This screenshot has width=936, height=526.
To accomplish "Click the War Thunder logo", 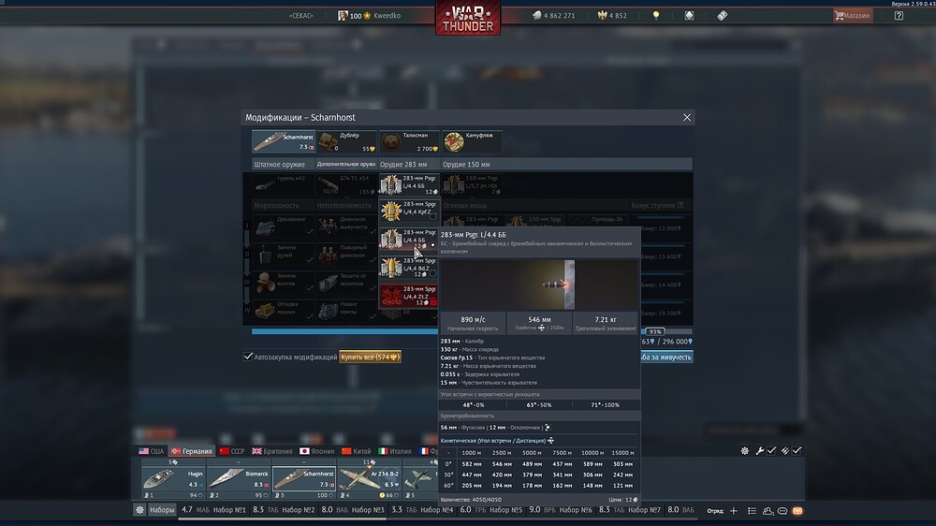I will click(468, 17).
